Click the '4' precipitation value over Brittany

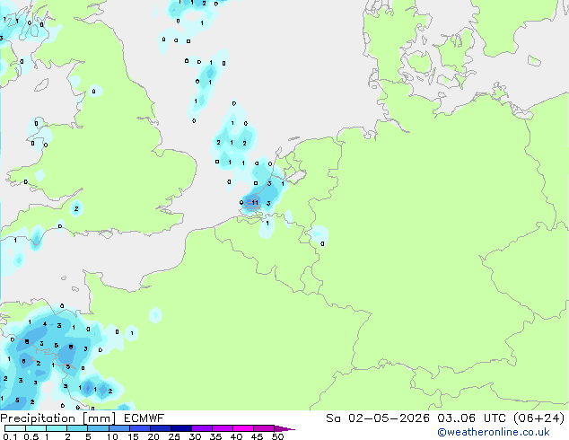click(45, 324)
